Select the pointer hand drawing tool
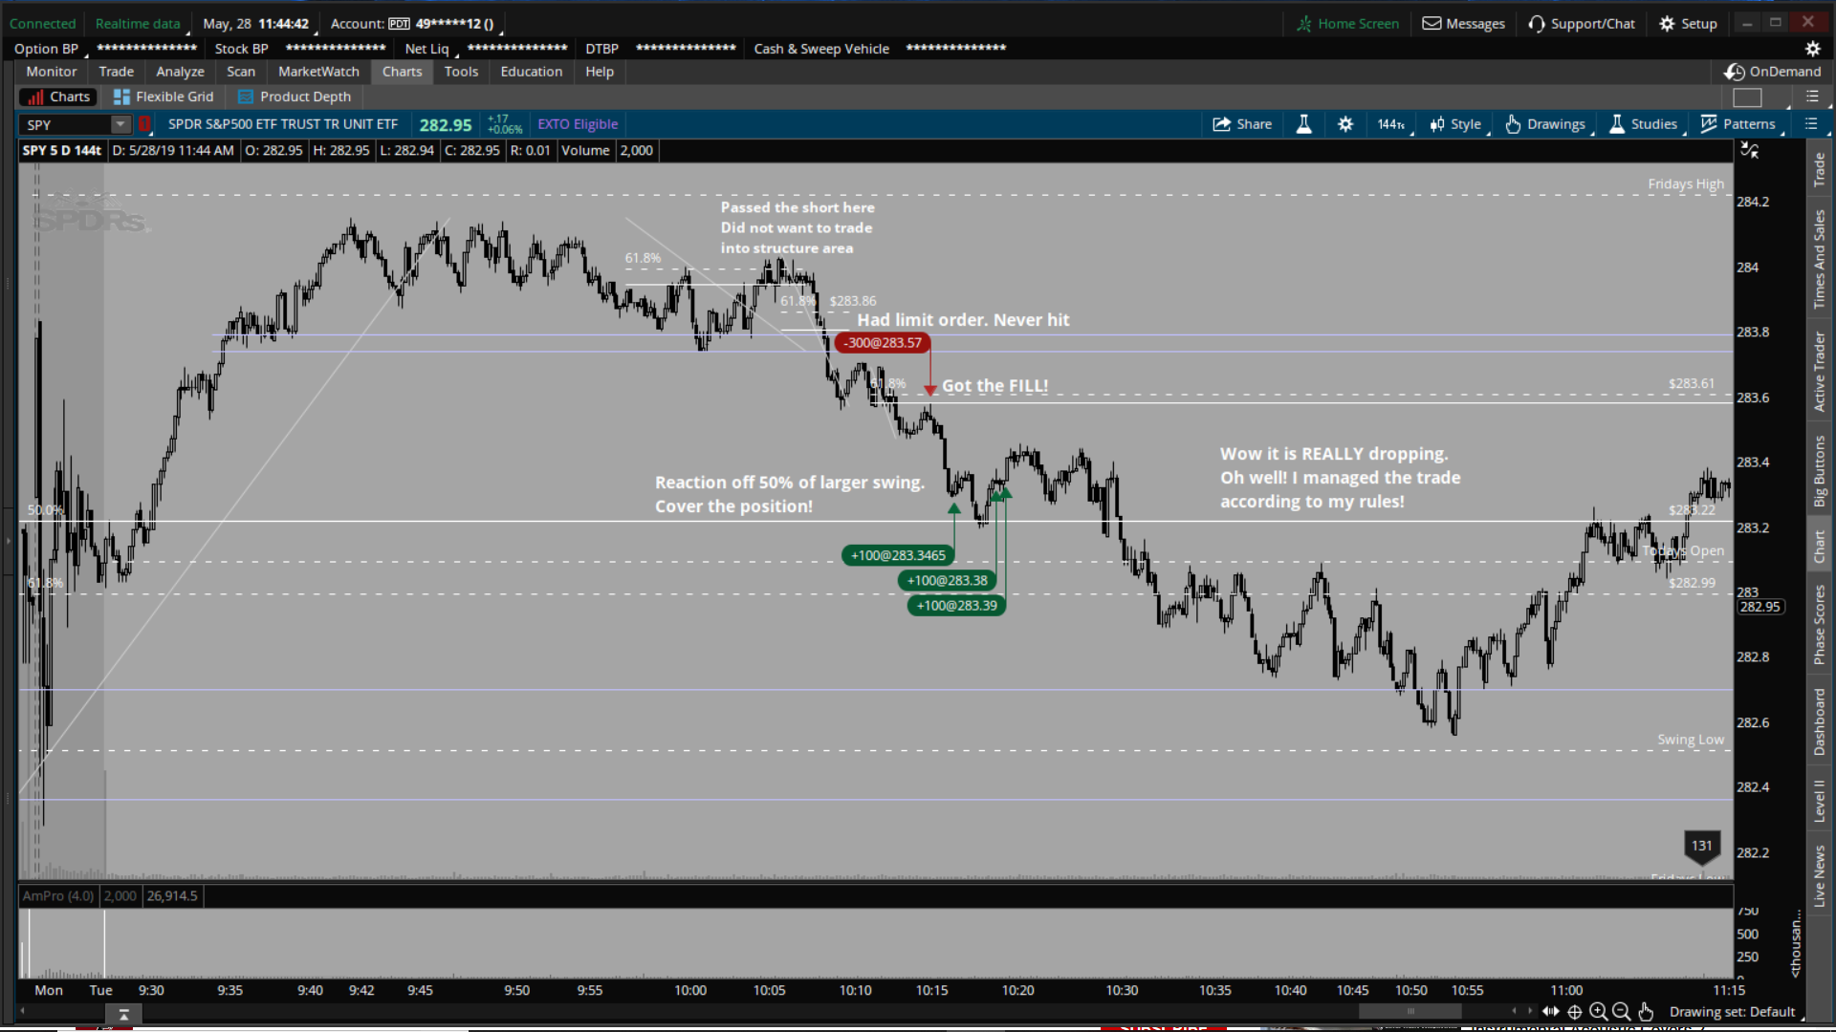Image resolution: width=1836 pixels, height=1032 pixels. pyautogui.click(x=1645, y=1011)
